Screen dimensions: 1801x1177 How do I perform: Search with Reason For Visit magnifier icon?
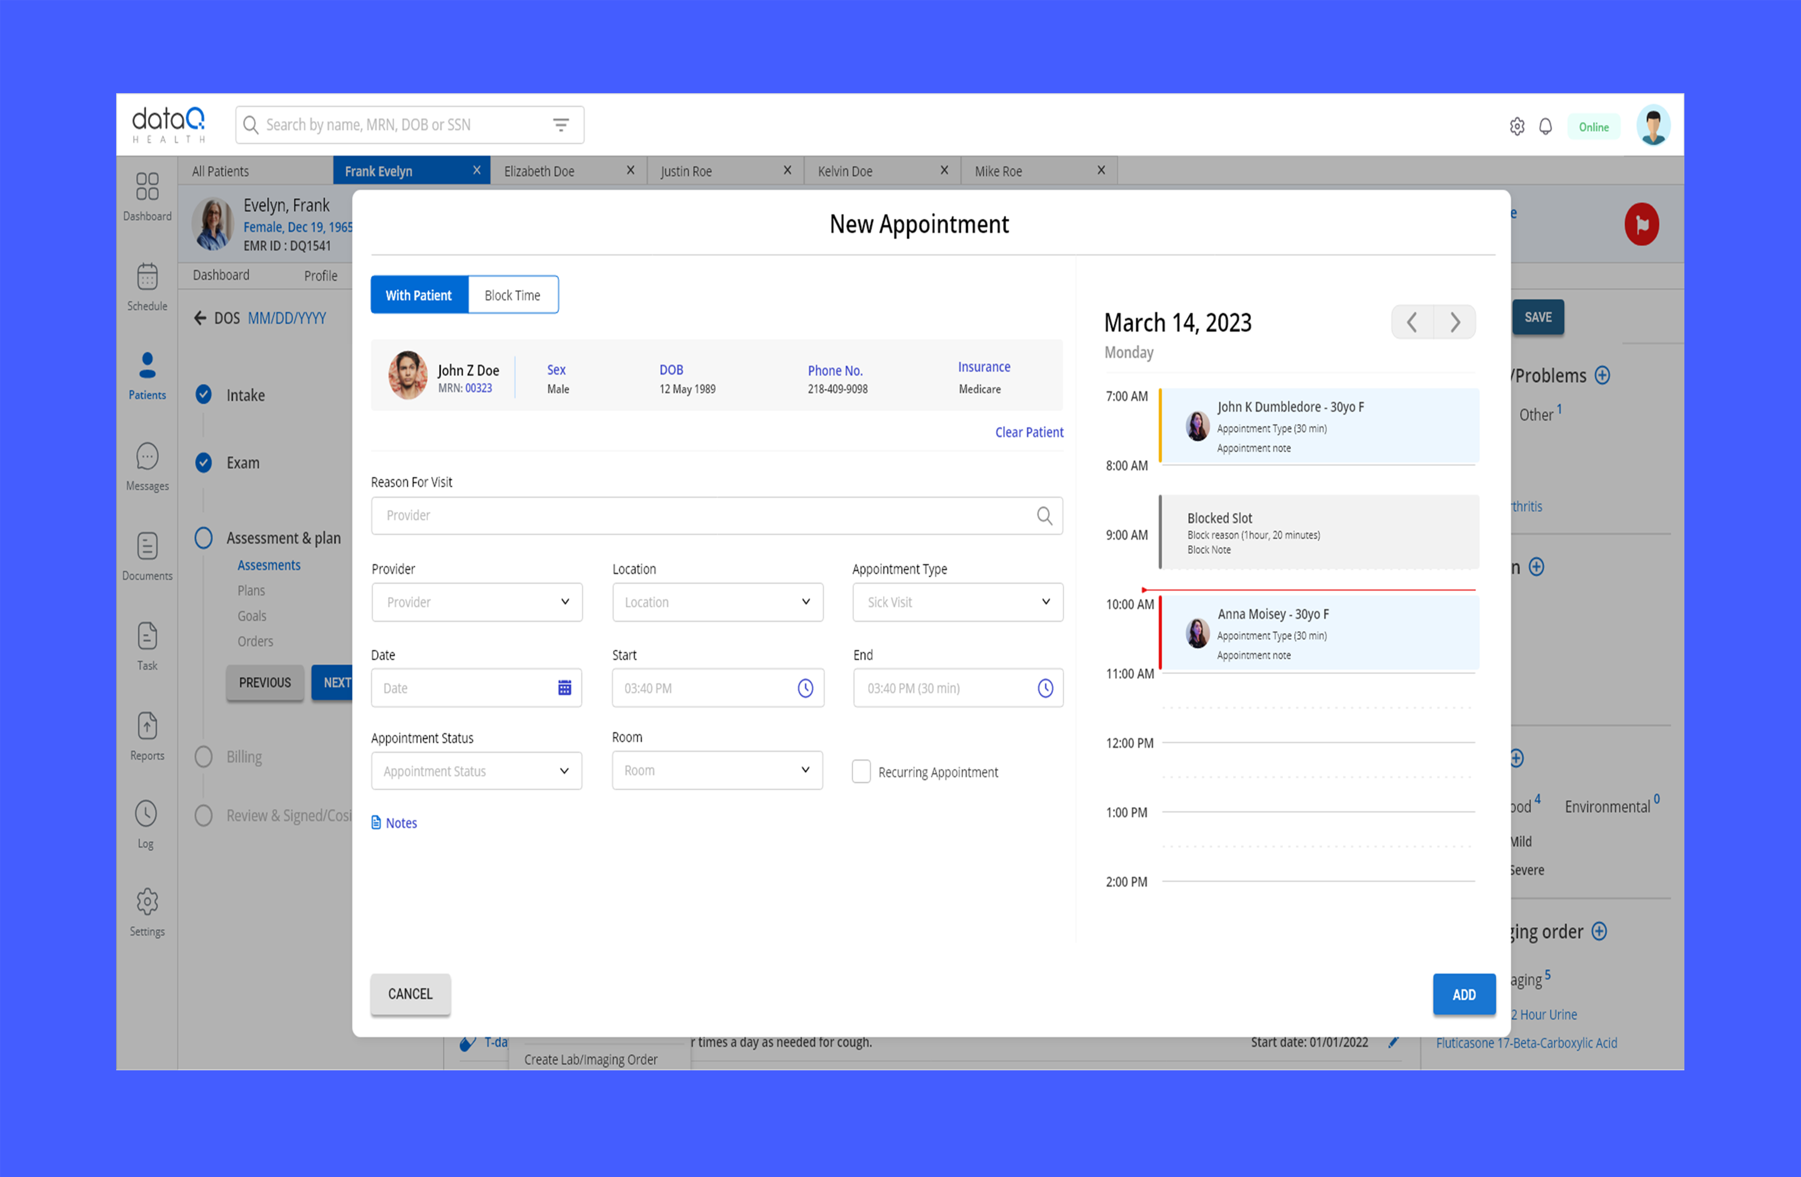[x=1044, y=516]
